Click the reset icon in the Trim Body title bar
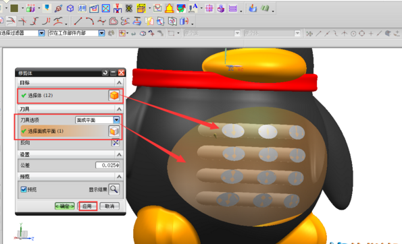402x244 pixels. [x=105, y=73]
